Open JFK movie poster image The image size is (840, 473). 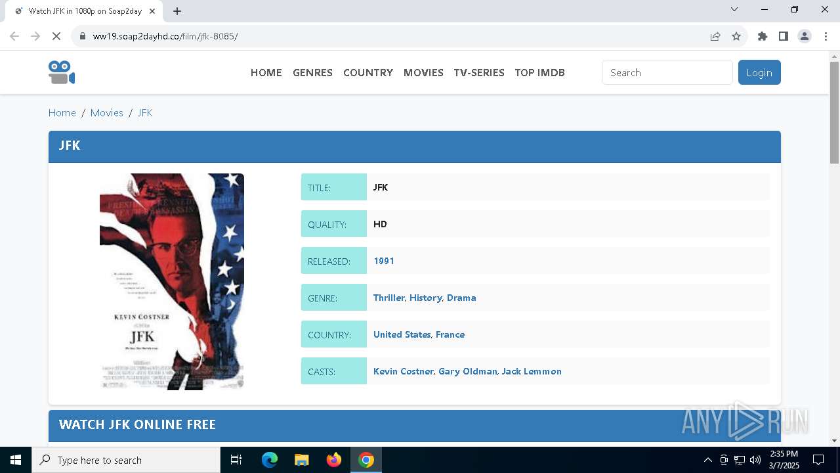pos(172,282)
